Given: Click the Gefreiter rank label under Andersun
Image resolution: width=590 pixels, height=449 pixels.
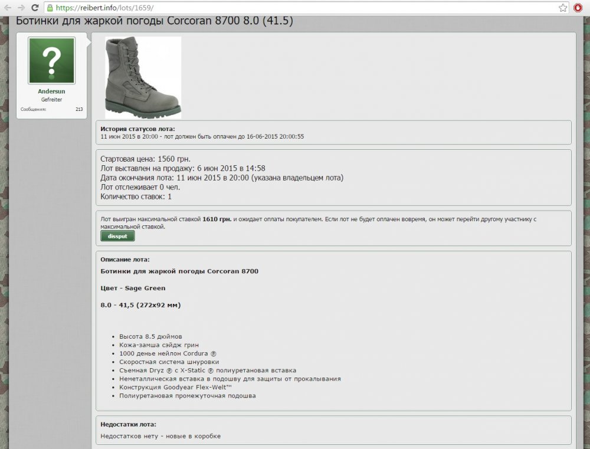Looking at the screenshot, I should click(x=51, y=100).
